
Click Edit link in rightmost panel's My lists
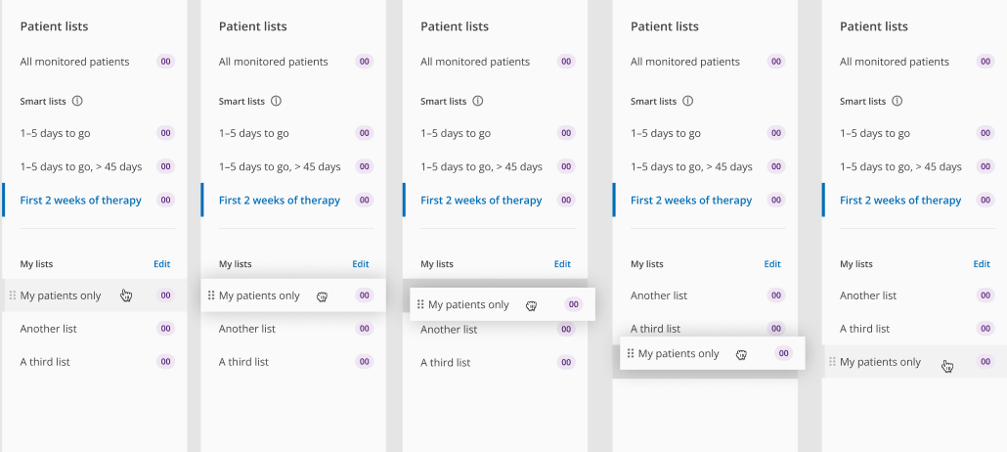[982, 264]
